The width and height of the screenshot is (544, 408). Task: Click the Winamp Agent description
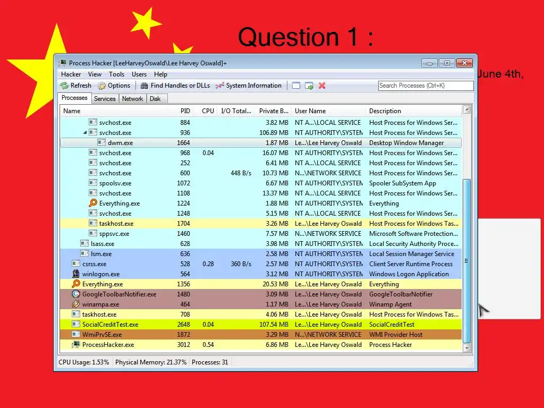pyautogui.click(x=390, y=304)
